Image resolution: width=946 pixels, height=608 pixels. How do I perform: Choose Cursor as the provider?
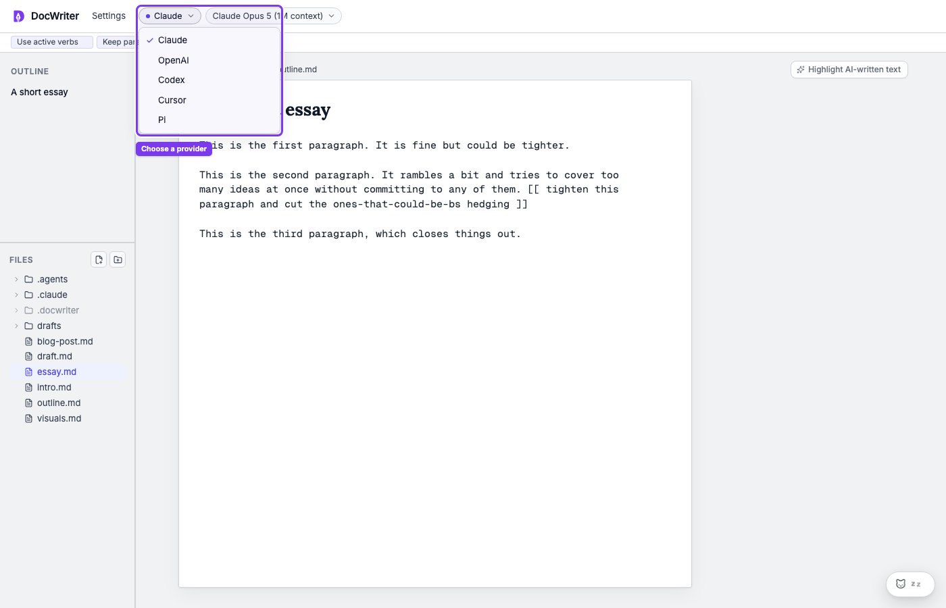[209, 100]
